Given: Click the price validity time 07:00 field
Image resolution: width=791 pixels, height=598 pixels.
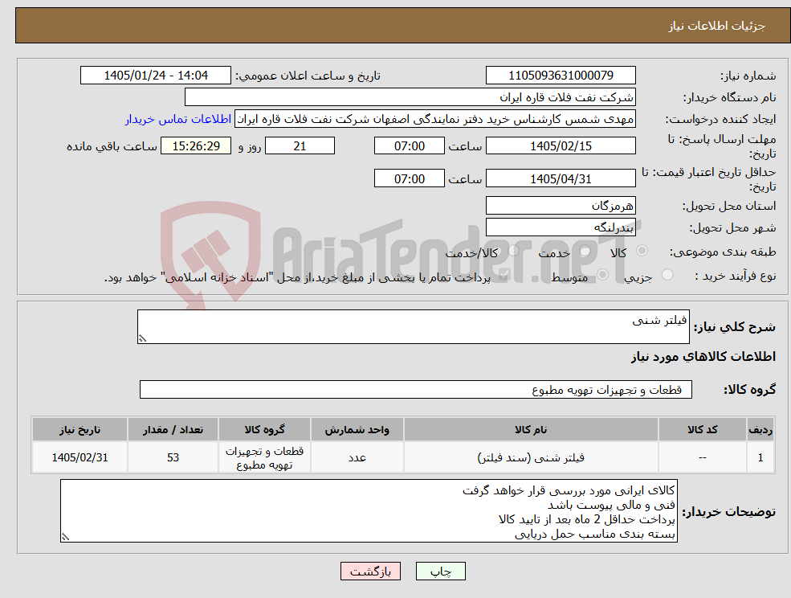Looking at the screenshot, I should point(409,178).
